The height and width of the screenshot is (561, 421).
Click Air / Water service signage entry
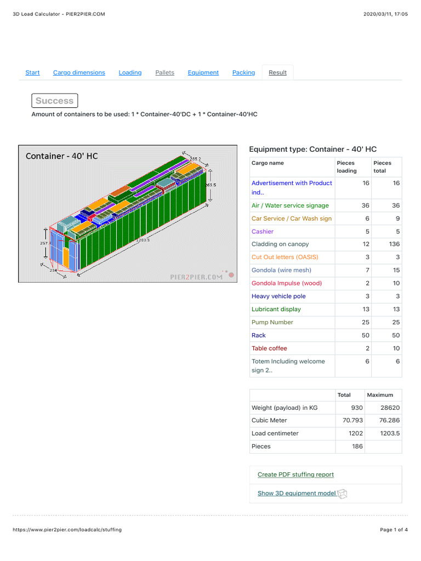tap(290, 205)
